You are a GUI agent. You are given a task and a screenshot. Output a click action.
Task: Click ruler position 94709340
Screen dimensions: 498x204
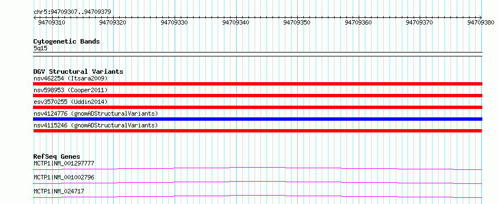click(236, 22)
